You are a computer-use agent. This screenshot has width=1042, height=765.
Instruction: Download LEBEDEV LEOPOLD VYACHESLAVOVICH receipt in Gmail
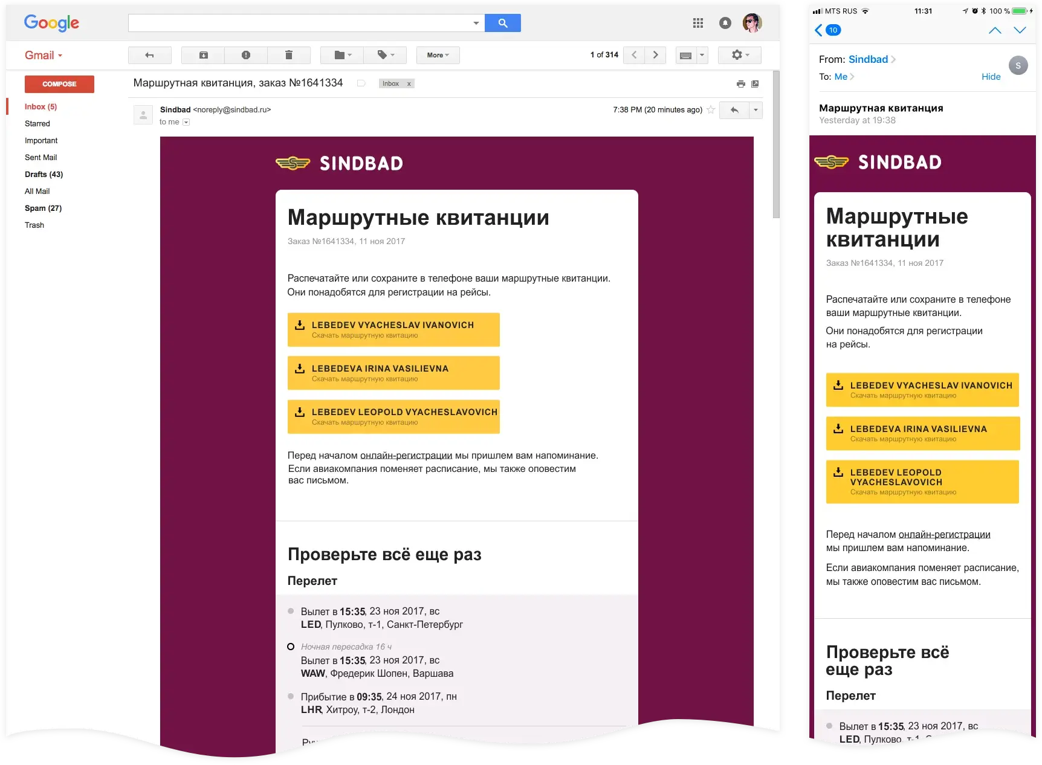393,416
